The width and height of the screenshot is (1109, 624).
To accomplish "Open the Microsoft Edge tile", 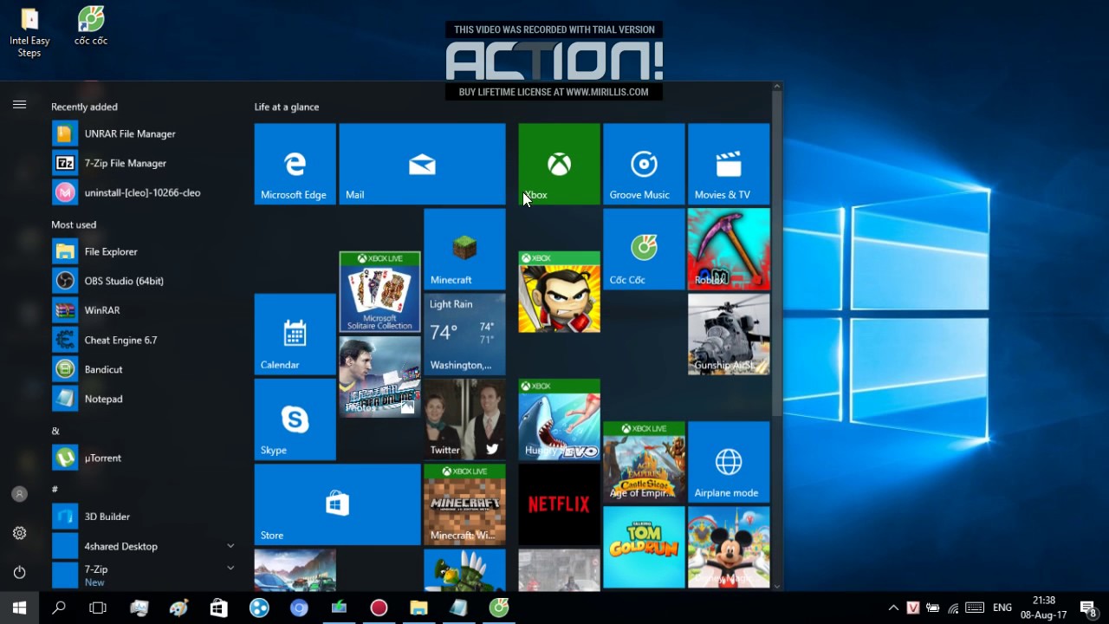I will pyautogui.click(x=295, y=164).
